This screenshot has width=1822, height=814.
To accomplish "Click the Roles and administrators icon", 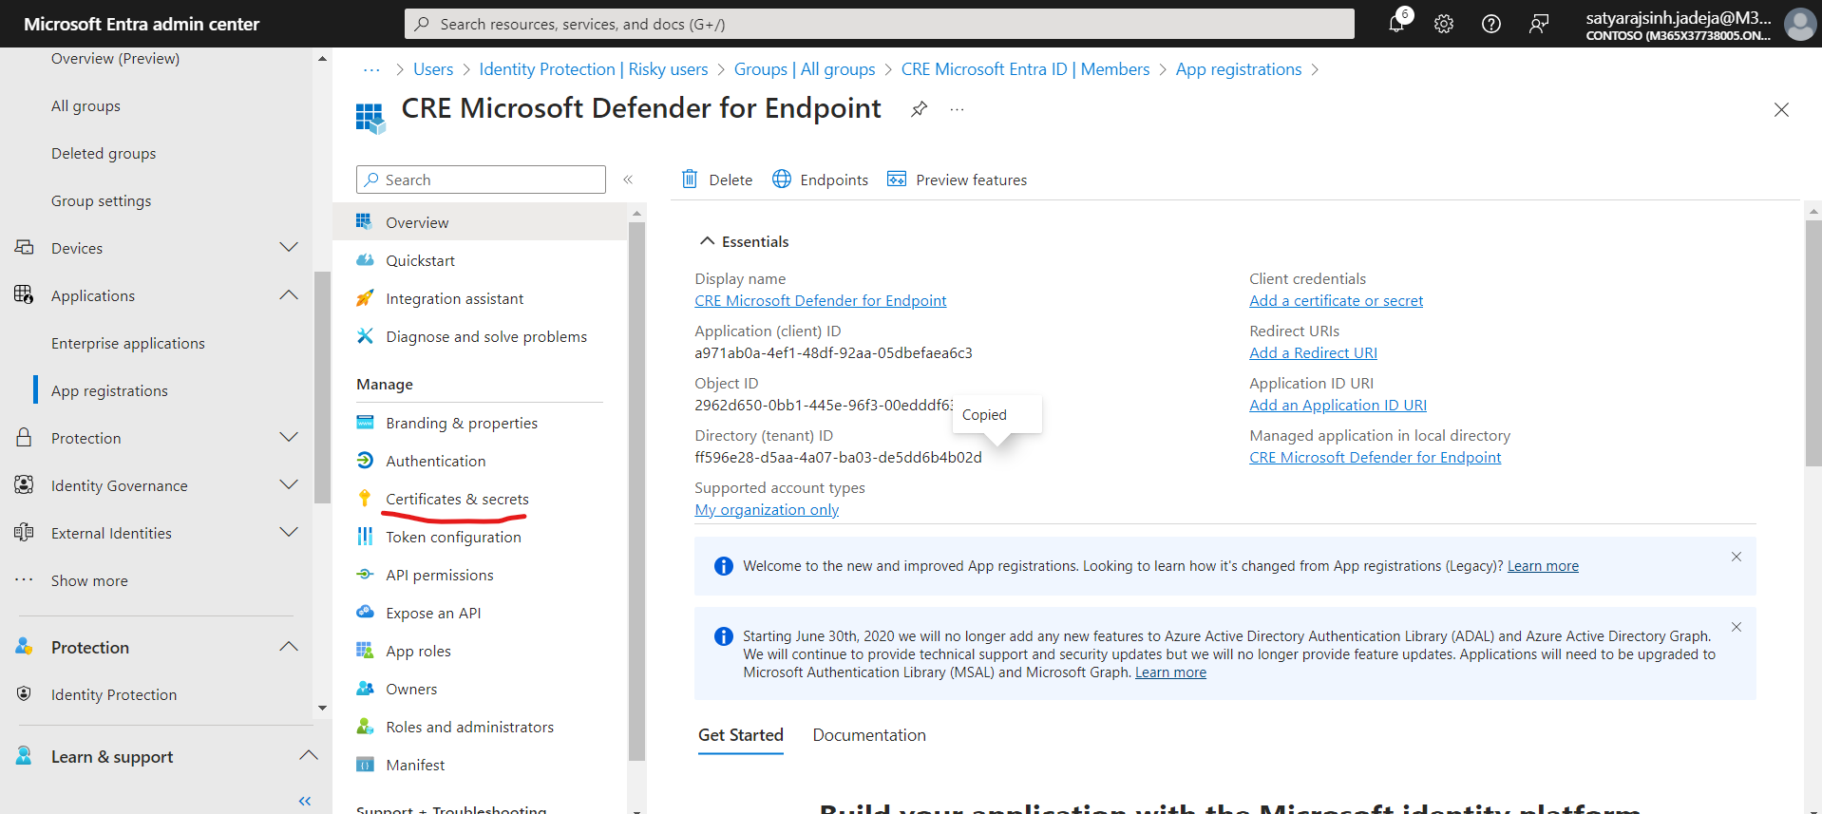I will [x=365, y=727].
